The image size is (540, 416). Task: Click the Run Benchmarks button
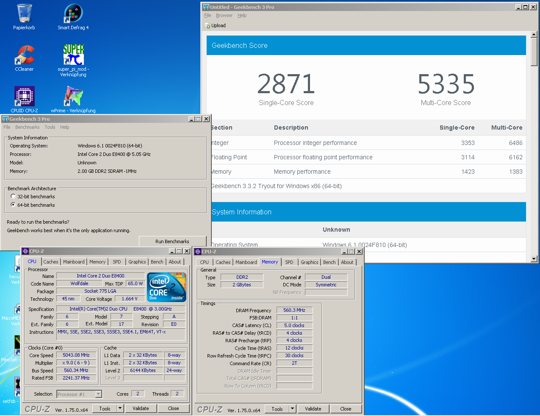click(x=172, y=241)
